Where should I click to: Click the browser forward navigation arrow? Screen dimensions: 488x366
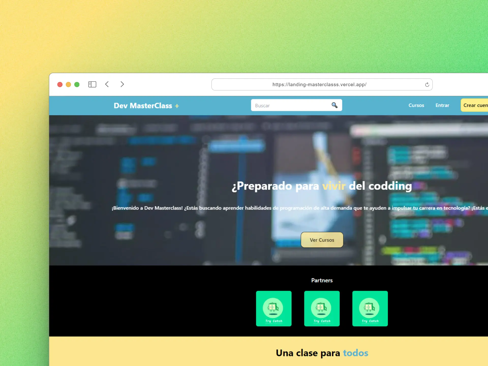[x=122, y=84]
